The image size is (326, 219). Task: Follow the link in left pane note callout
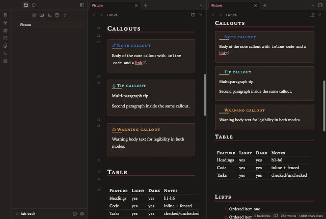point(139,63)
